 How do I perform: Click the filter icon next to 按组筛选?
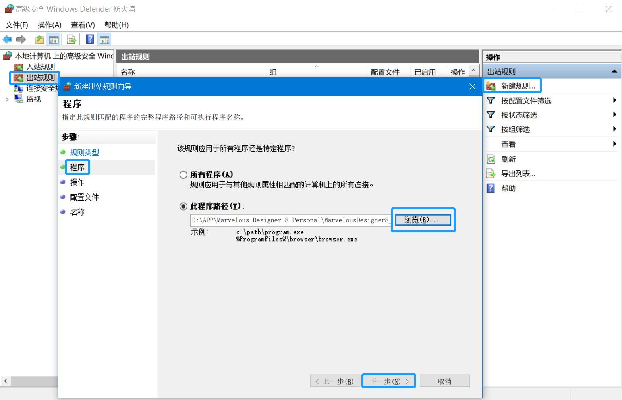coord(491,129)
